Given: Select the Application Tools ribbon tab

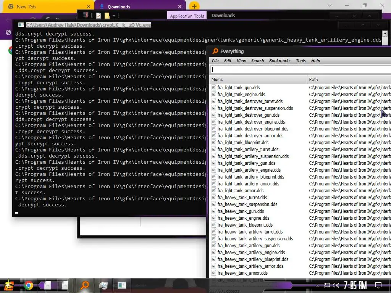Looking at the screenshot, I should point(187,16).
